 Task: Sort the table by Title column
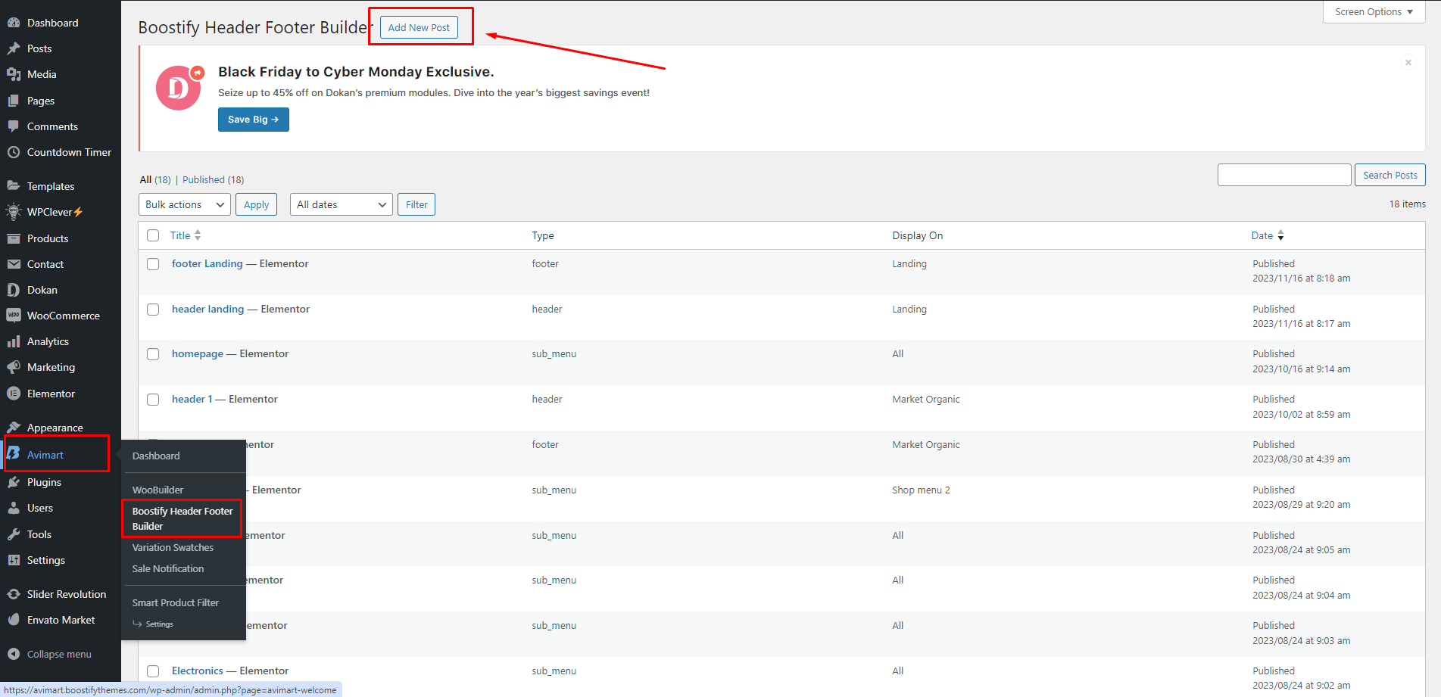tap(186, 235)
